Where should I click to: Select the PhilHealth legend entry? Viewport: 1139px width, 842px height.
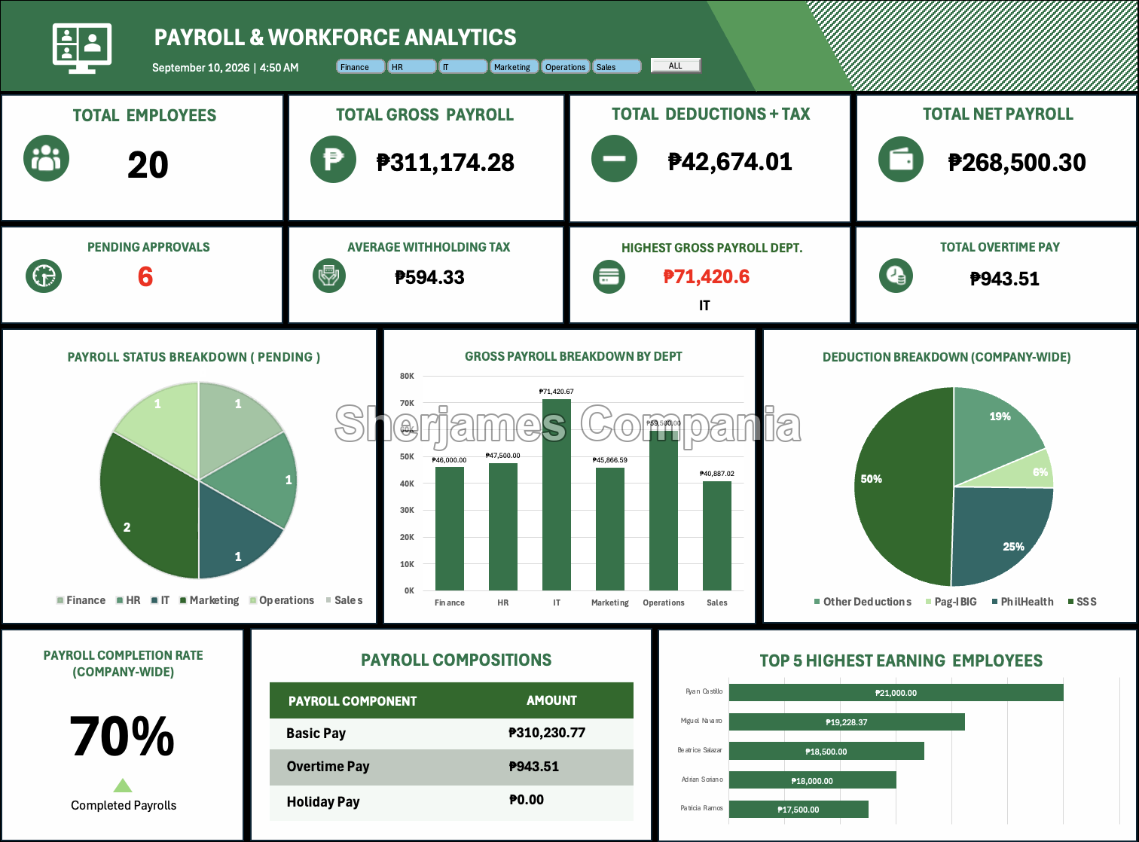pyautogui.click(x=1022, y=602)
